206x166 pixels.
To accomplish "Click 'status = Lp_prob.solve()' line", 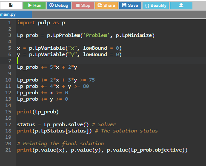I will click(53, 124).
